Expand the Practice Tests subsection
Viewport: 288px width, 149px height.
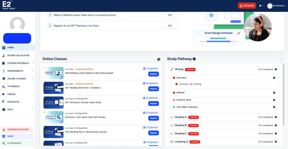(x=274, y=100)
